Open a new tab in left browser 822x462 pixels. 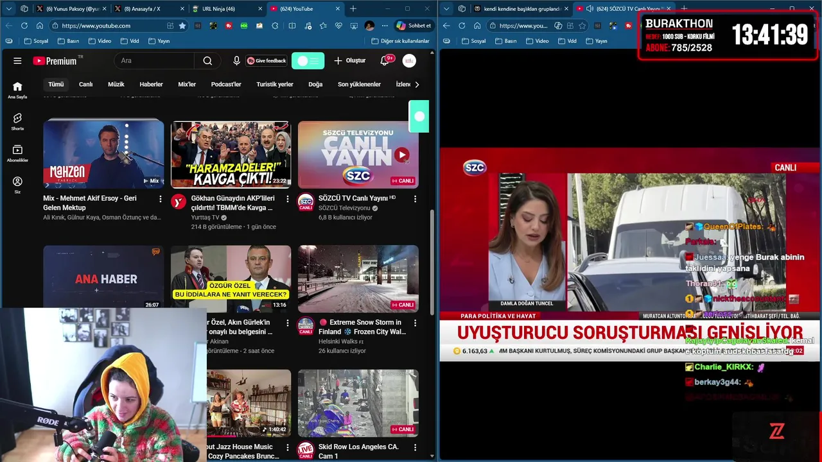click(353, 9)
